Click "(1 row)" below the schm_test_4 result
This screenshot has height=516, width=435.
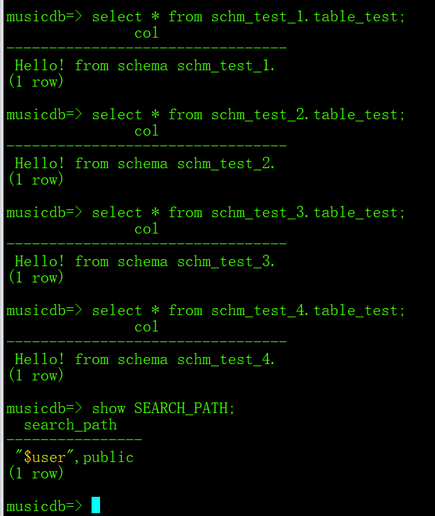click(x=36, y=375)
